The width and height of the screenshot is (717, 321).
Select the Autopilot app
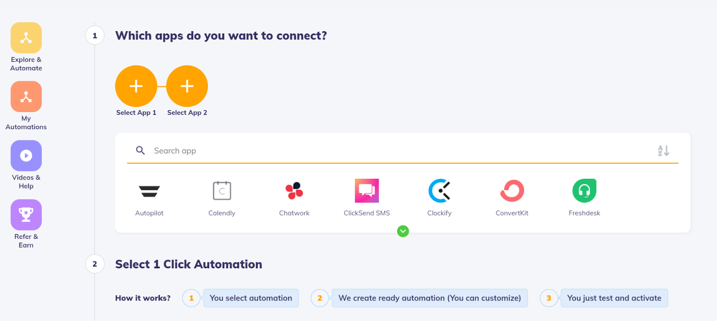click(x=149, y=191)
